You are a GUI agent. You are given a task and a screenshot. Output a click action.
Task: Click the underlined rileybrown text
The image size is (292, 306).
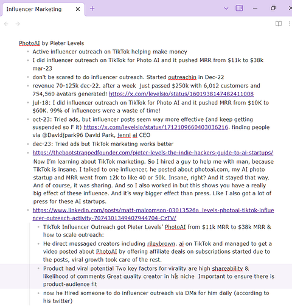coord(161,243)
